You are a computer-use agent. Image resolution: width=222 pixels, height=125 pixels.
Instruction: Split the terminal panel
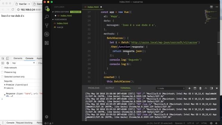pyautogui.click(x=195, y=88)
